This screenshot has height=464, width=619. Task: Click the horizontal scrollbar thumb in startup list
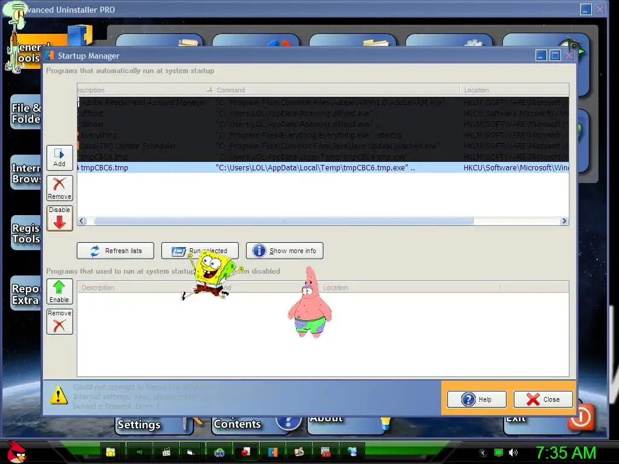(284, 221)
